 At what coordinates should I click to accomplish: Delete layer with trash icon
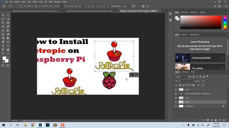click(x=224, y=120)
